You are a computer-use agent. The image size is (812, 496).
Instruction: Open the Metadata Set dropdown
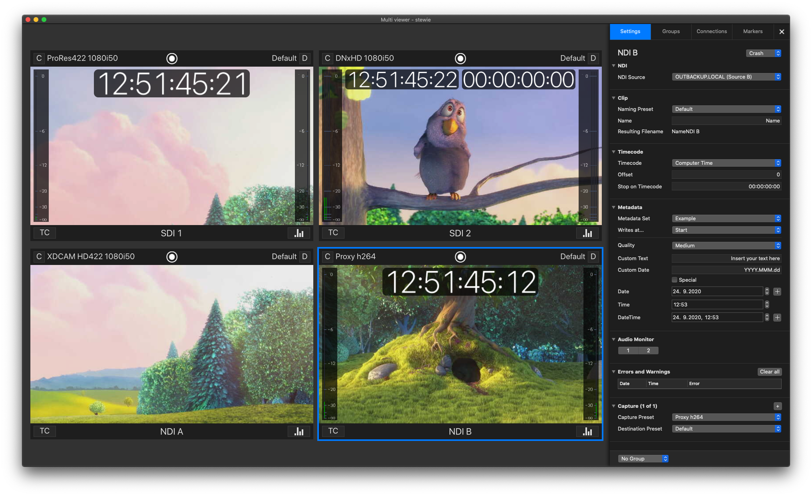click(x=726, y=219)
